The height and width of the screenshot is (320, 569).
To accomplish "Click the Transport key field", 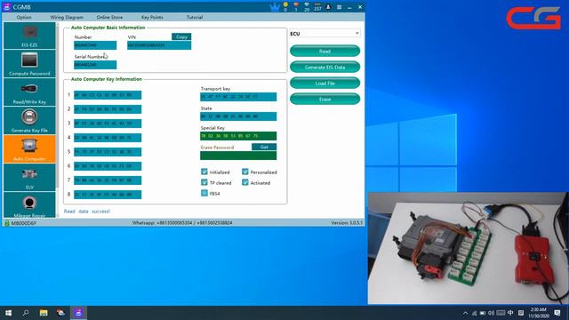I will pyautogui.click(x=238, y=97).
